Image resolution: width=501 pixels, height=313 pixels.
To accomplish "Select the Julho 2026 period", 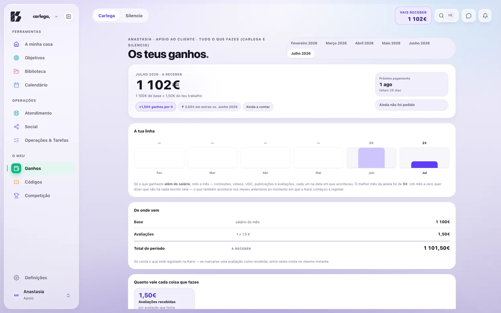I will [301, 53].
